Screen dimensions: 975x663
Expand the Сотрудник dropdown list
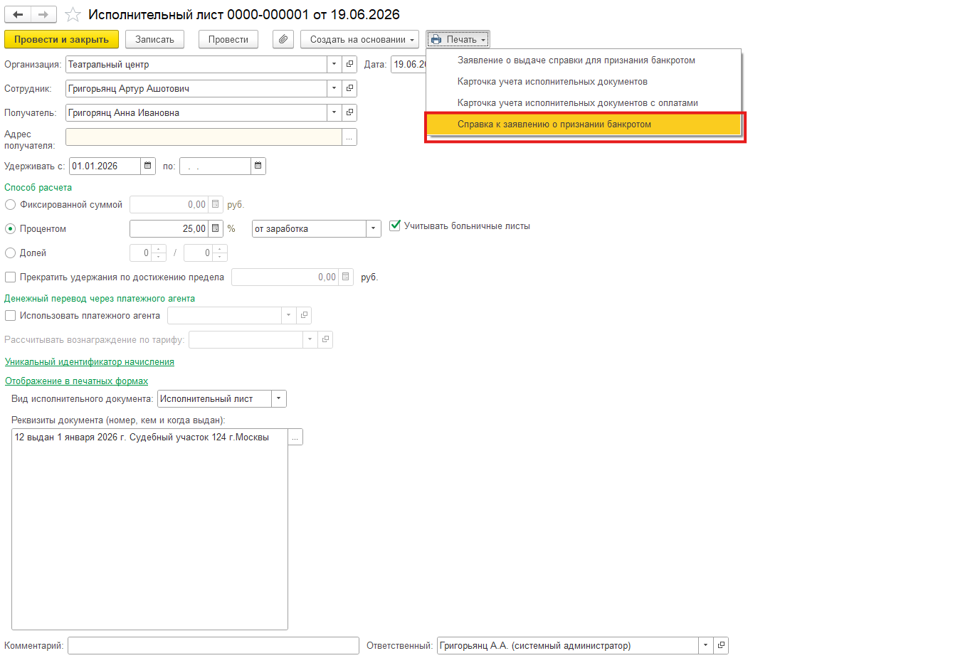(x=334, y=88)
